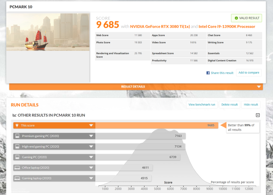273x195 pixels.
Task: Click the green valid result info icon
Action: click(236, 18)
